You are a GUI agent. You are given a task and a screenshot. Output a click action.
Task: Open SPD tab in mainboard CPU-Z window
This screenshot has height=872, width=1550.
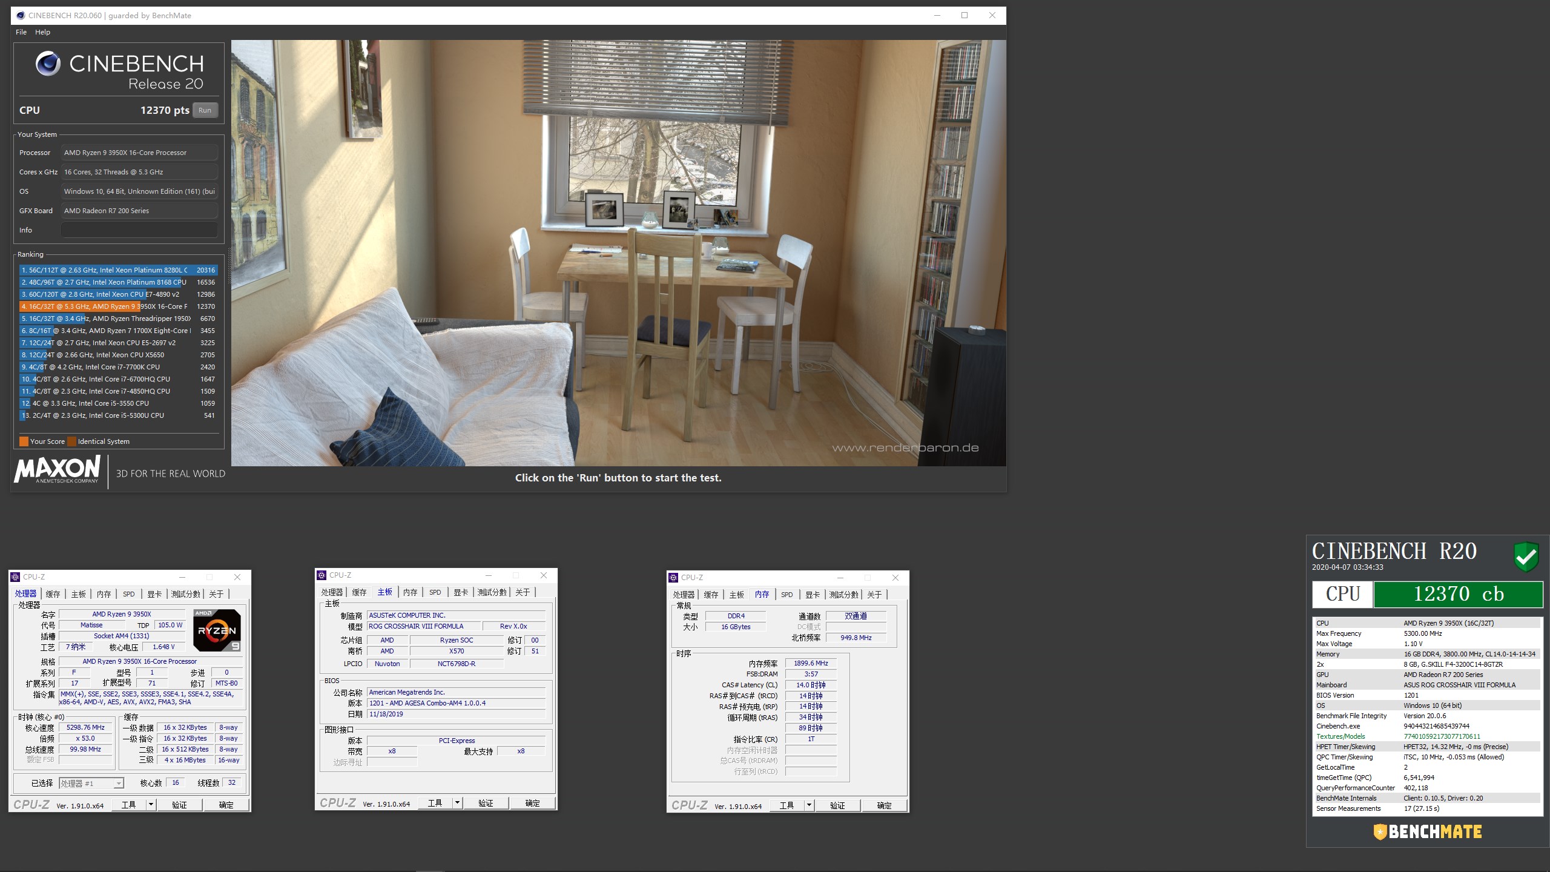pos(435,593)
